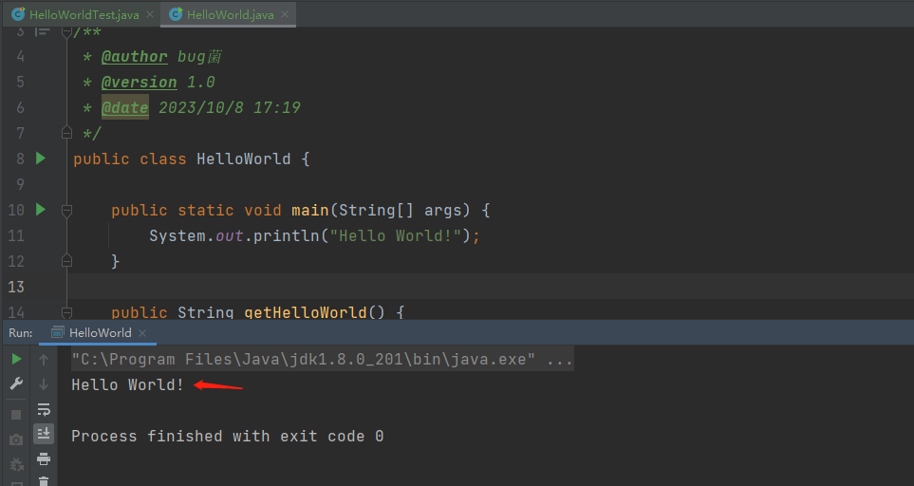Collapse the main method at line 10

click(67, 210)
